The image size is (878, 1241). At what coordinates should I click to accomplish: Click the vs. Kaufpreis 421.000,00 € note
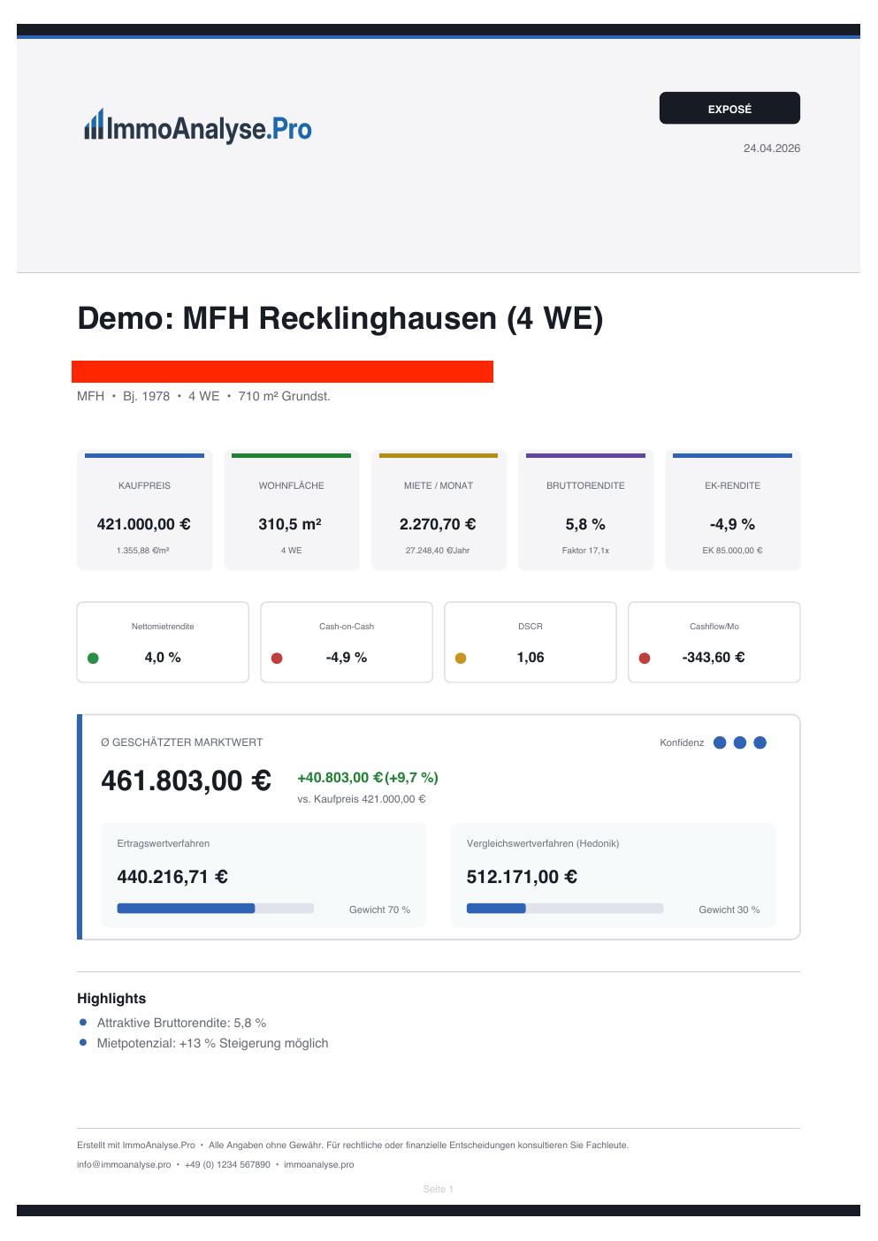[362, 799]
